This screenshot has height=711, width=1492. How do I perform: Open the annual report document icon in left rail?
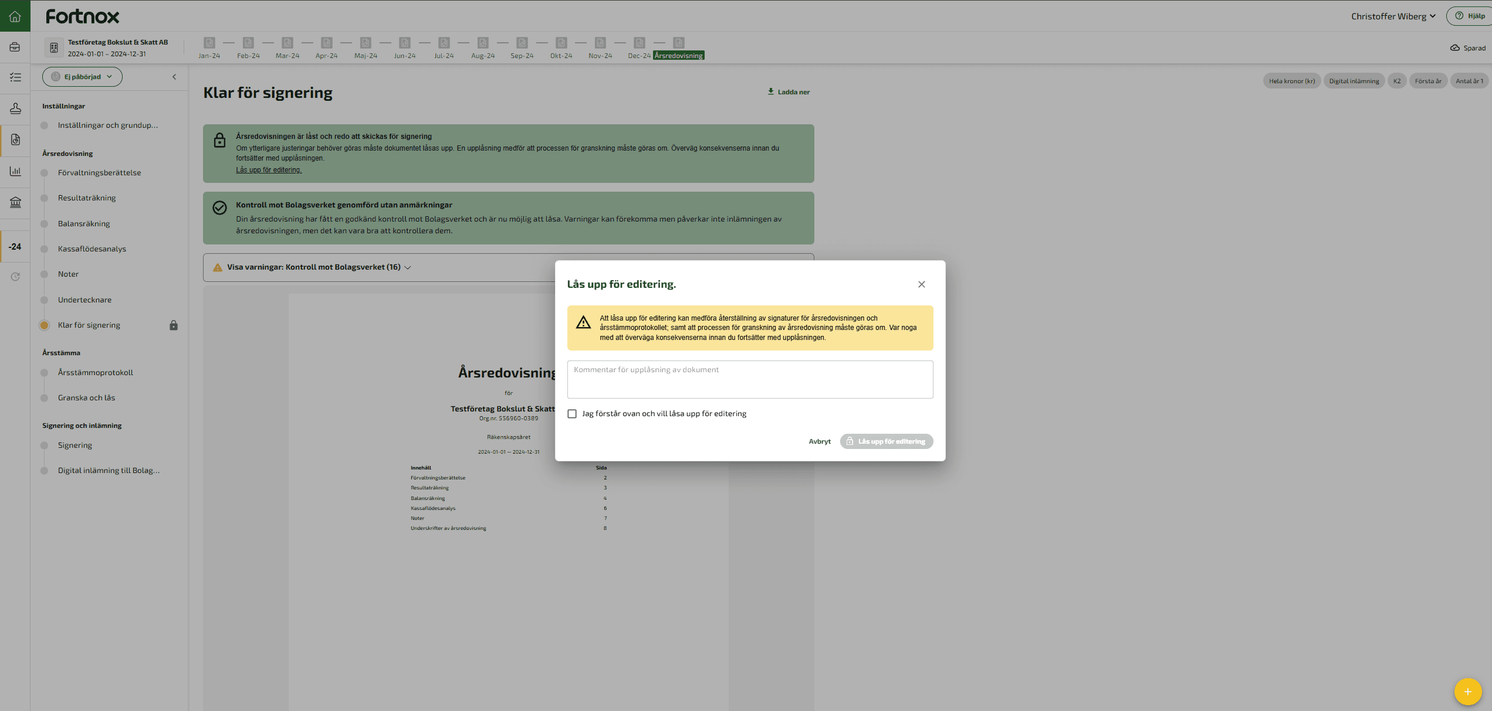pyautogui.click(x=15, y=140)
